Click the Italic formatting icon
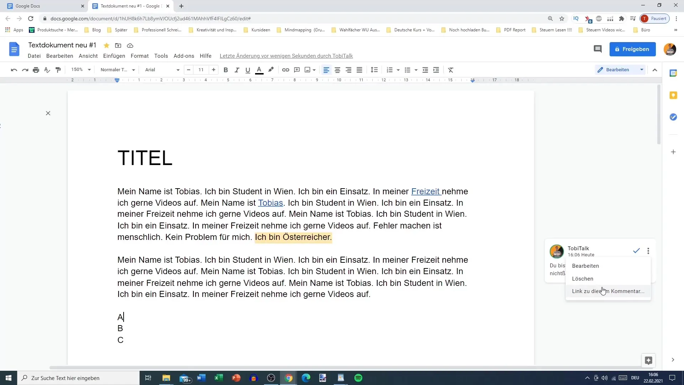This screenshot has height=385, width=684. coord(236,70)
